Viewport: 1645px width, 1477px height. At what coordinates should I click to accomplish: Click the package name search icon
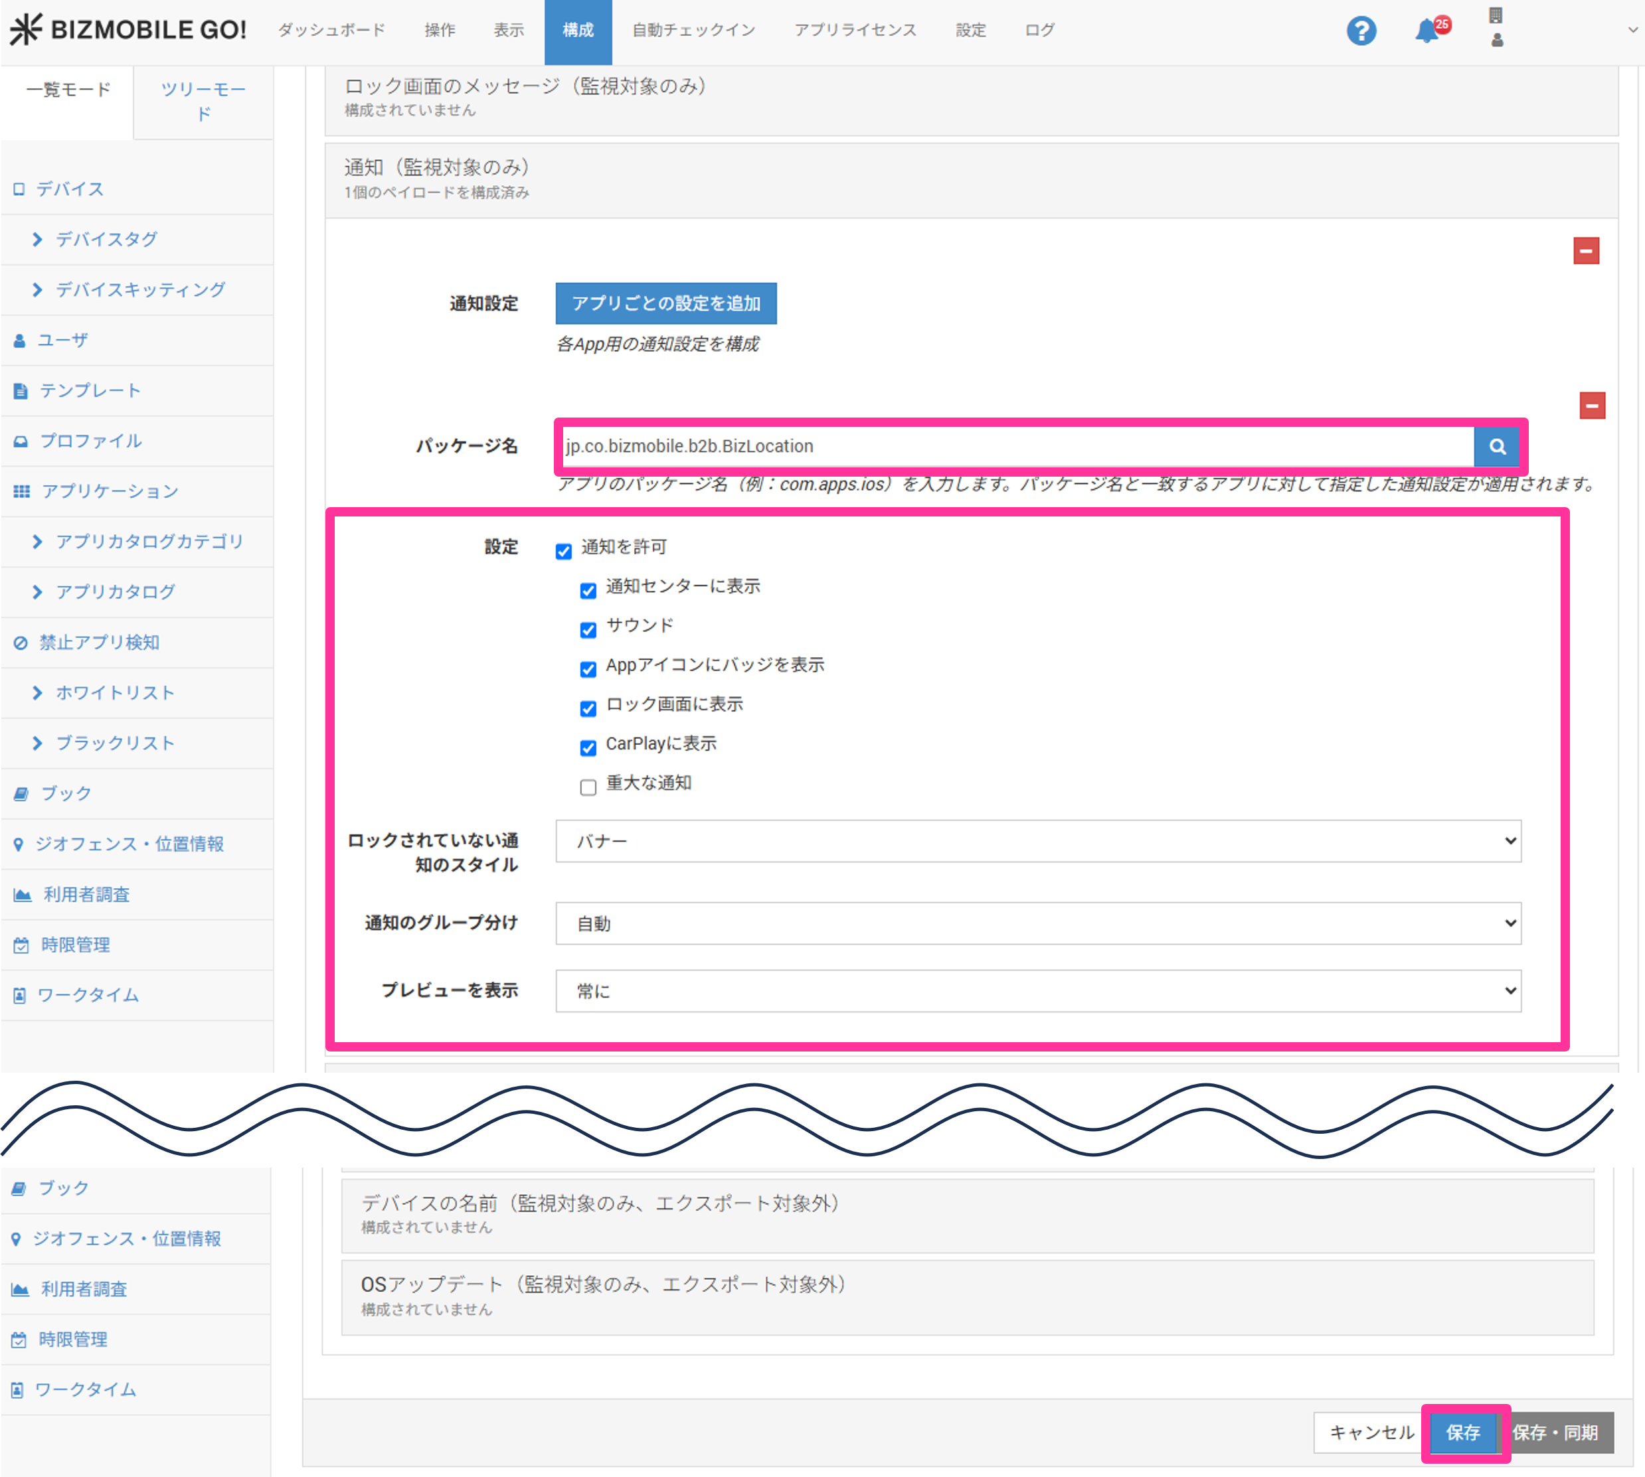click(x=1496, y=446)
